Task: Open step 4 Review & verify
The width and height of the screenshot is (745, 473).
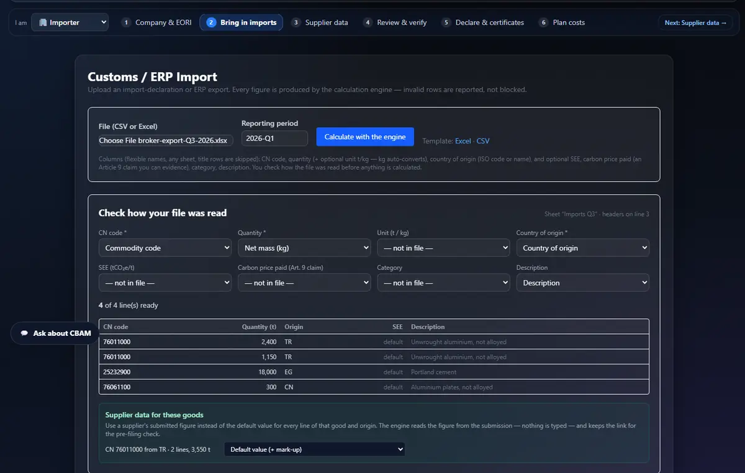Action: (395, 22)
